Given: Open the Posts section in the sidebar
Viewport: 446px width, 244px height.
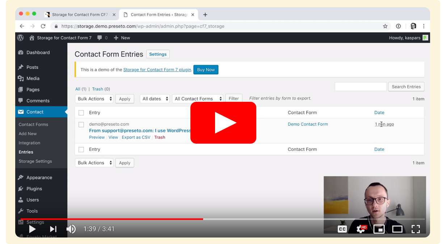Looking at the screenshot, I should tap(31, 67).
